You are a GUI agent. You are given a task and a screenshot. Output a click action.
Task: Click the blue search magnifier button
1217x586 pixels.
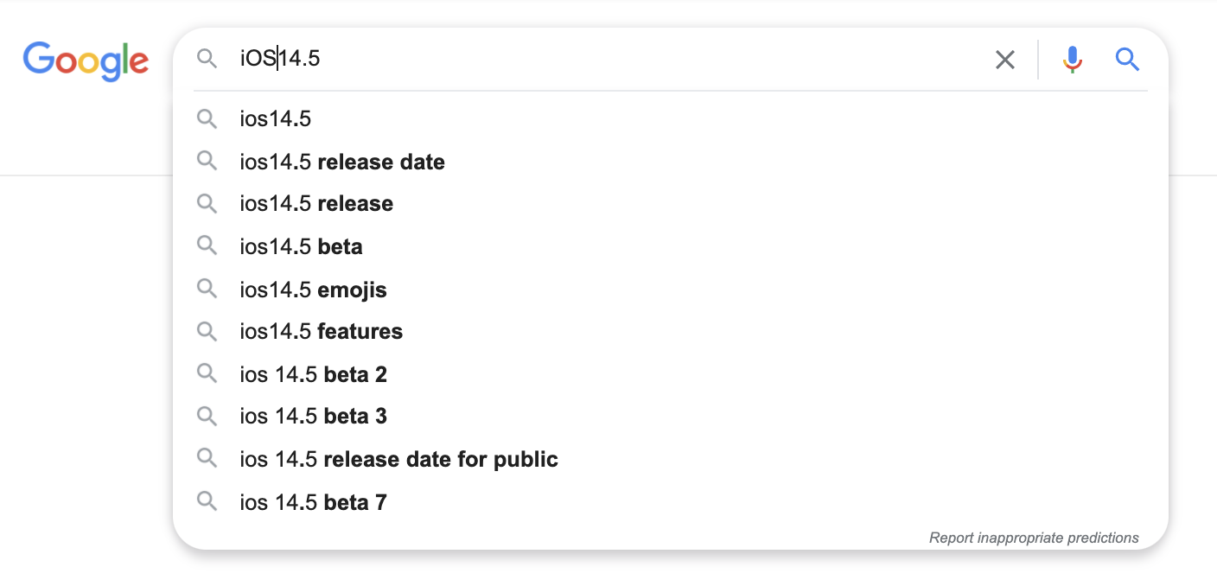[1127, 60]
